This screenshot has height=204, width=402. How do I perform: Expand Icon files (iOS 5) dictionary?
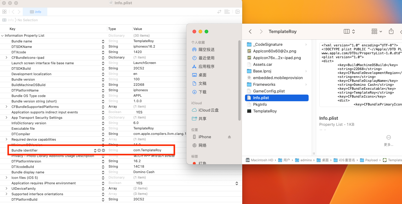pos(6,177)
